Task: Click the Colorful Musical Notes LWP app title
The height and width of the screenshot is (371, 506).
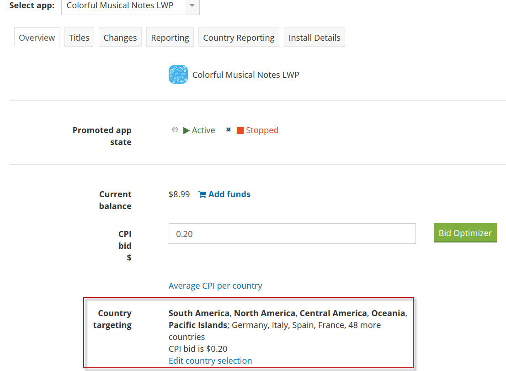Action: (x=246, y=75)
